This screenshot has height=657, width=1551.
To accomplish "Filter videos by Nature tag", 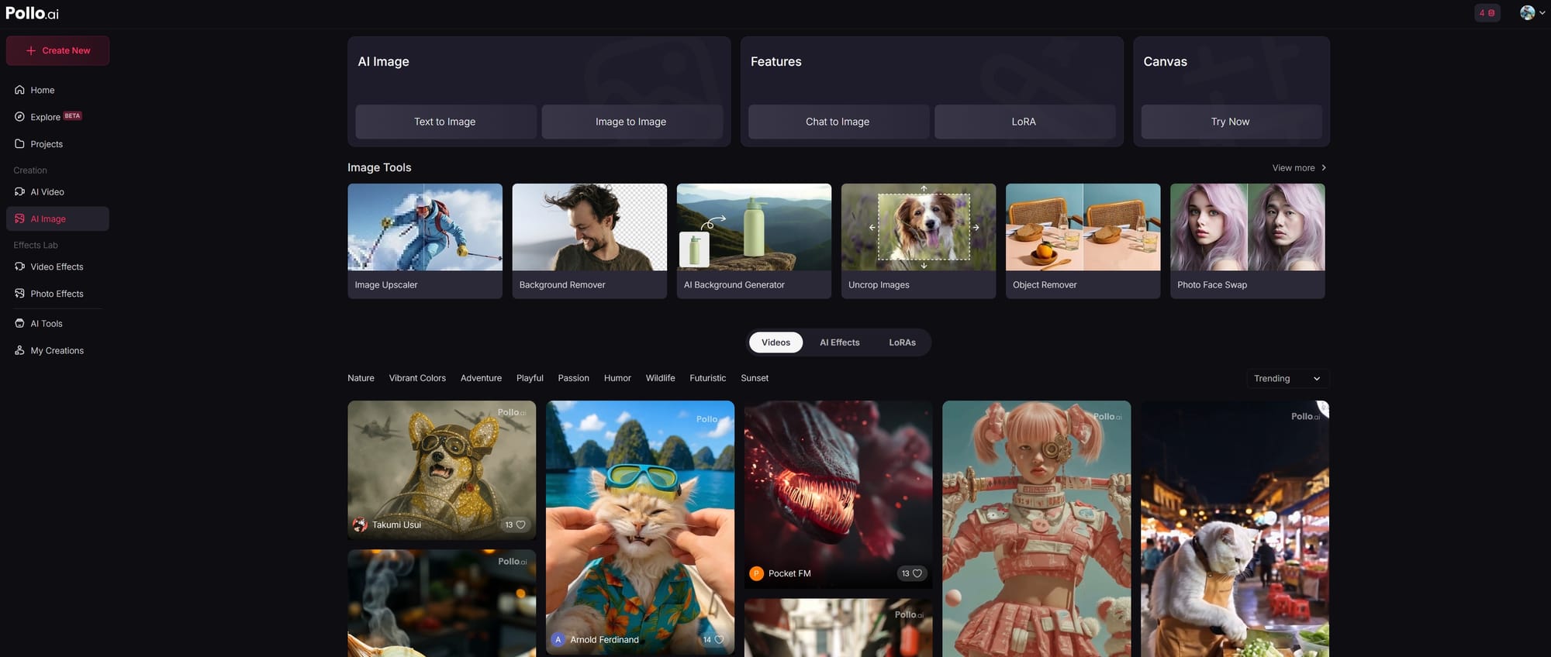I will (x=361, y=378).
